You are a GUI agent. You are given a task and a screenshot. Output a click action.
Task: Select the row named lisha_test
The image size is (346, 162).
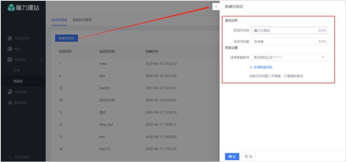coord(137,125)
